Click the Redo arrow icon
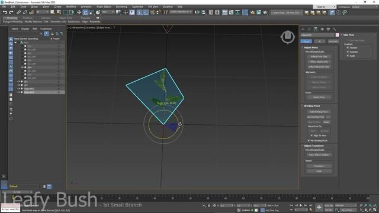379x213 pixels. pos(11,12)
